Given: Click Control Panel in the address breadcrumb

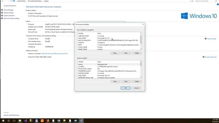Looking at the screenshot, I should click(x=21, y=1).
